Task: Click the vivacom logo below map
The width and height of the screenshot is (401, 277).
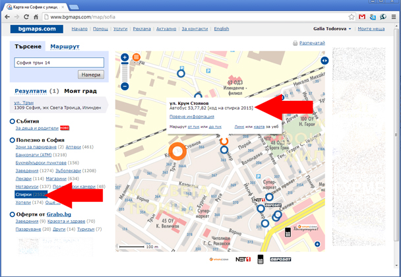Action: tap(219, 259)
